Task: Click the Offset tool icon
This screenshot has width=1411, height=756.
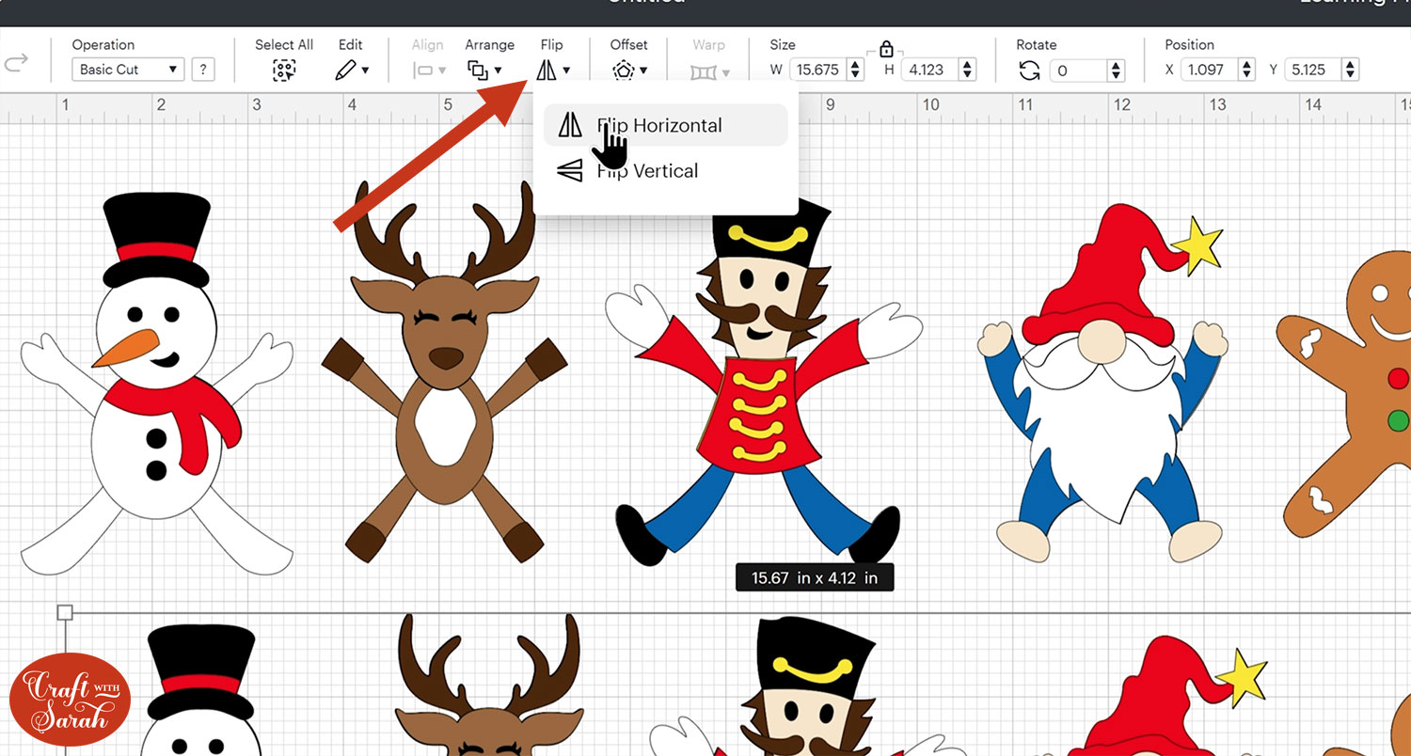Action: 623,69
